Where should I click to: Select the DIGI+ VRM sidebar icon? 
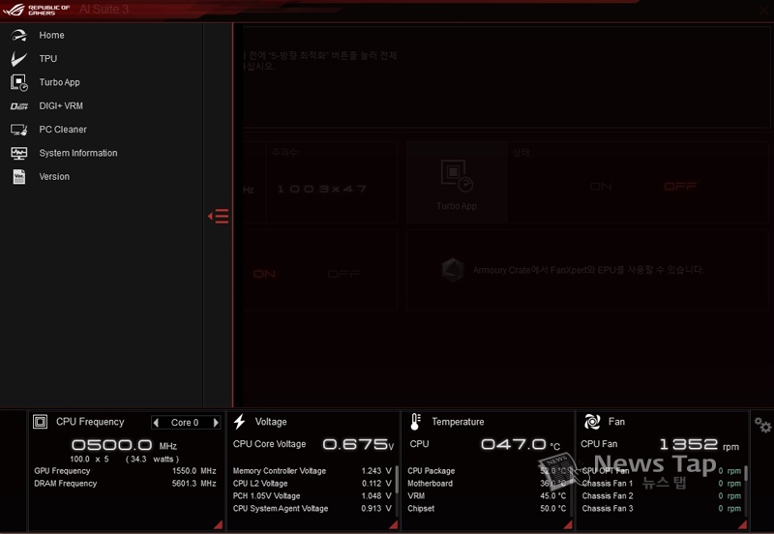point(19,106)
